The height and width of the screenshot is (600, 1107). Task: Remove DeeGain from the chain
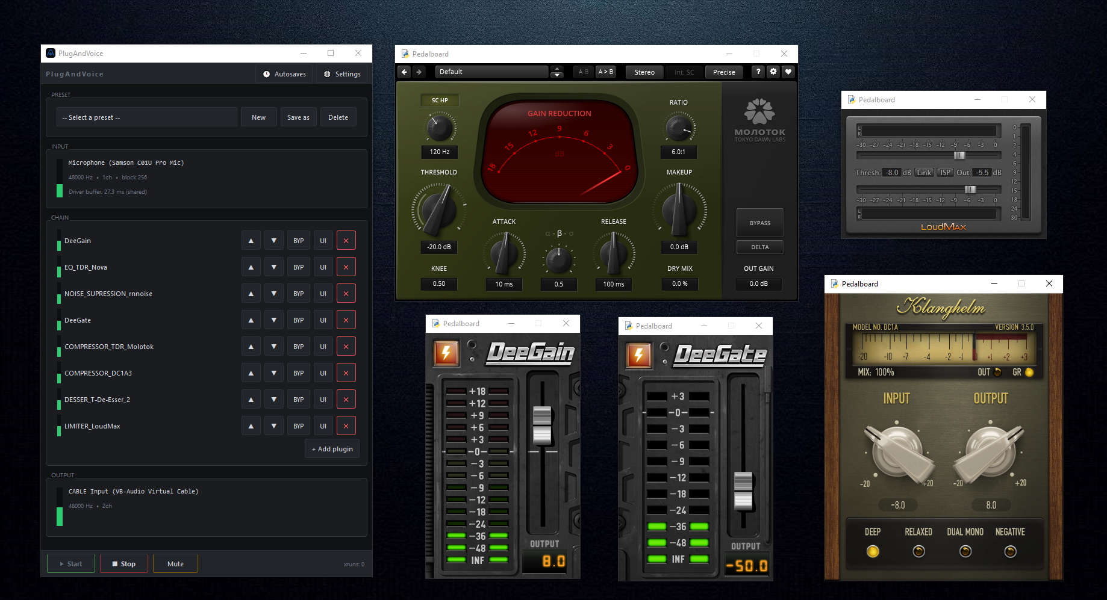pos(346,241)
